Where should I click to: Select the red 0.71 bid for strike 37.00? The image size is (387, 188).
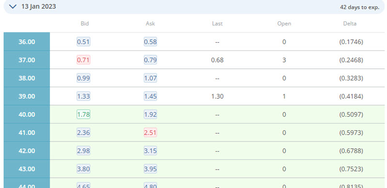(83, 60)
